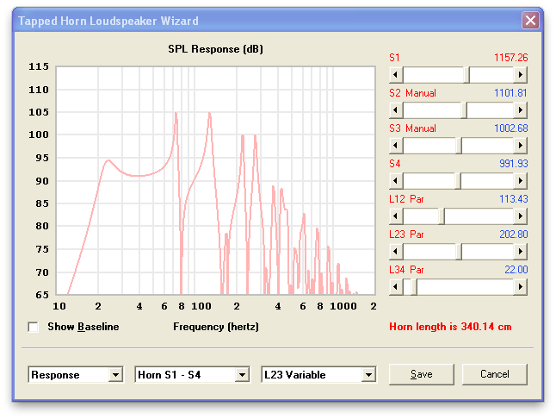Click the L34 Par label
The image size is (556, 419).
[x=407, y=270]
